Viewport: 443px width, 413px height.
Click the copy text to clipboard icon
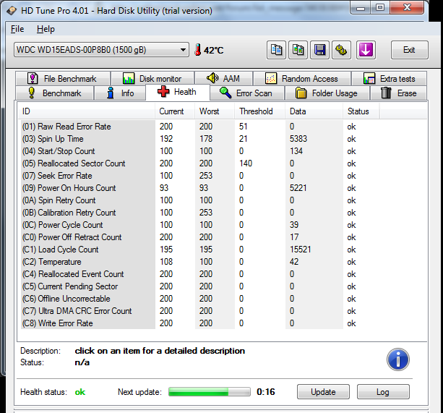[276, 50]
